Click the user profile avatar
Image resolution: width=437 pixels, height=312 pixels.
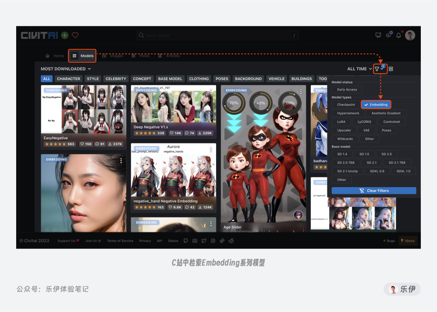click(x=410, y=35)
